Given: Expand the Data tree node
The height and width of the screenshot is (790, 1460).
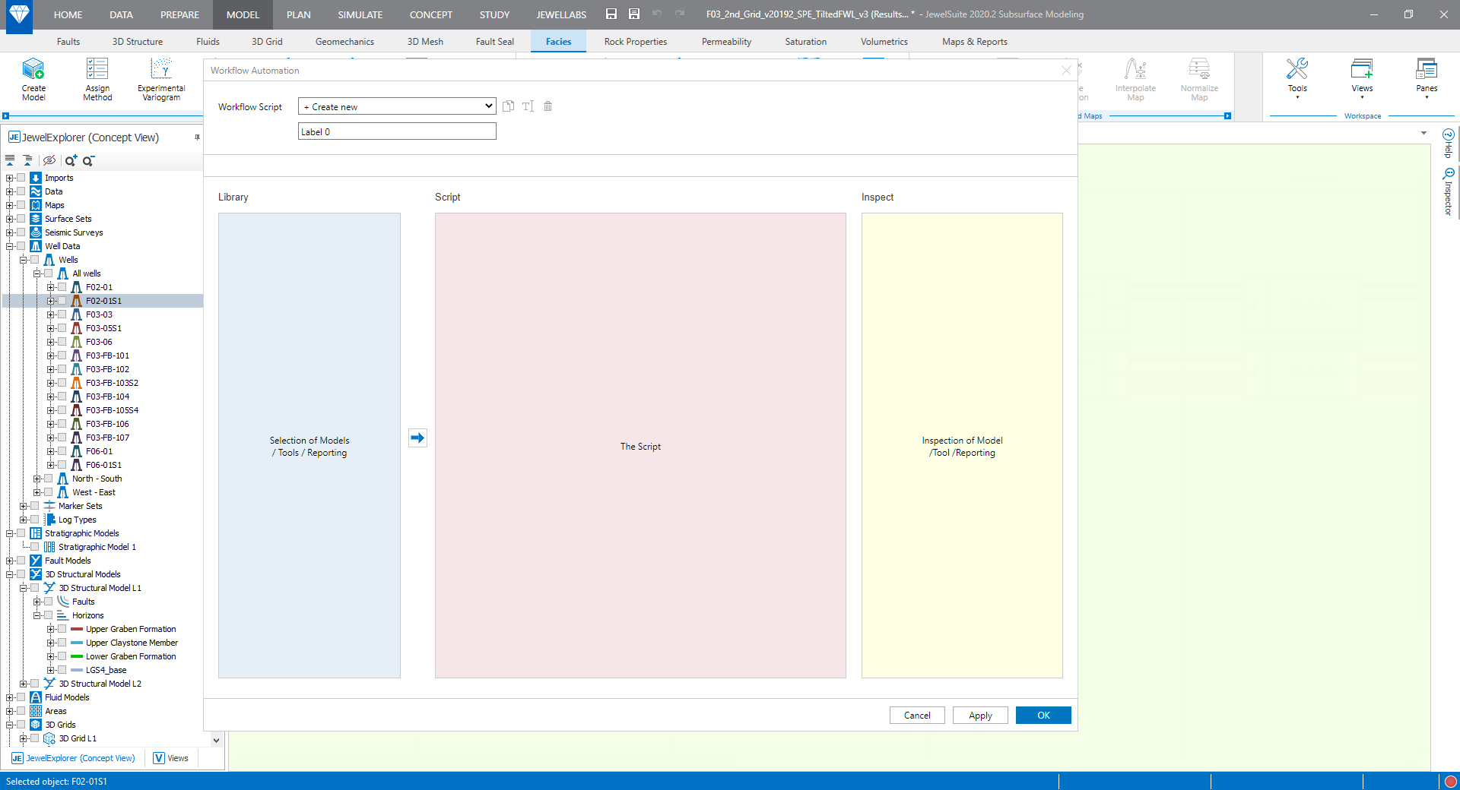Looking at the screenshot, I should coord(10,191).
